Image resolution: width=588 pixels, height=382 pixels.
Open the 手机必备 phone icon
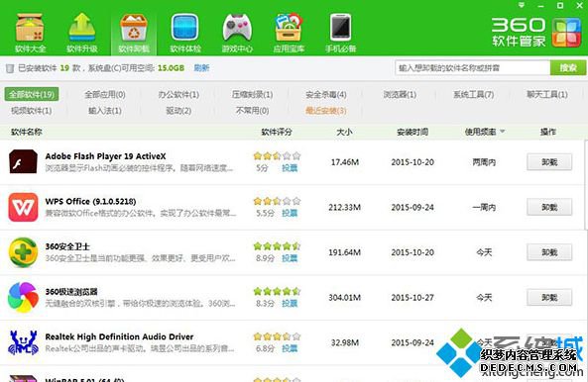340,28
